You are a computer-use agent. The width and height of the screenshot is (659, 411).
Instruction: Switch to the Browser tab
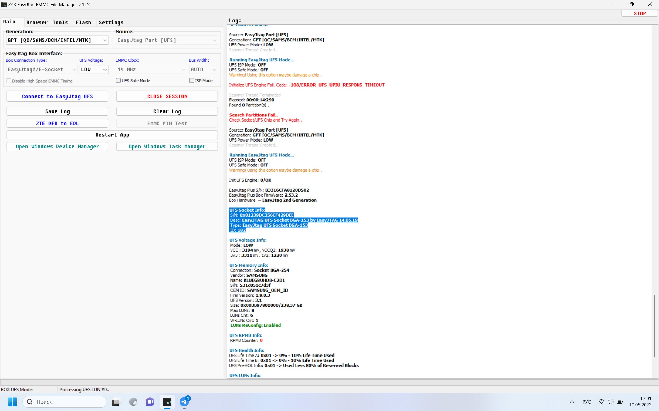pos(37,22)
